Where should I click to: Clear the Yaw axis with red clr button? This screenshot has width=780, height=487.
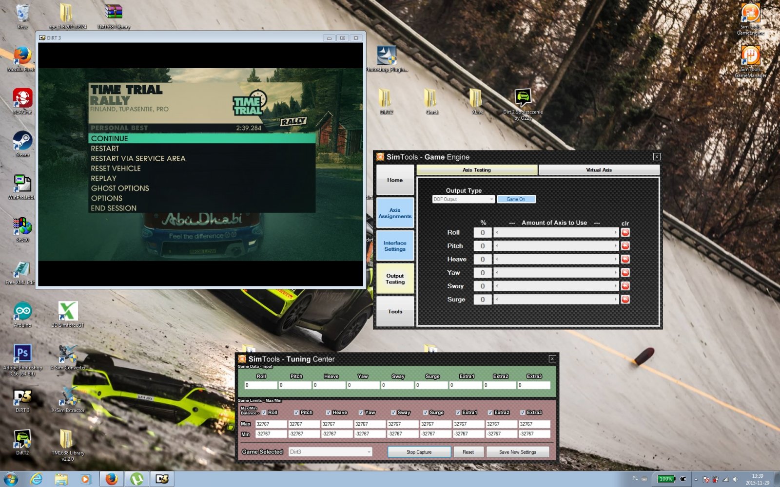point(625,273)
